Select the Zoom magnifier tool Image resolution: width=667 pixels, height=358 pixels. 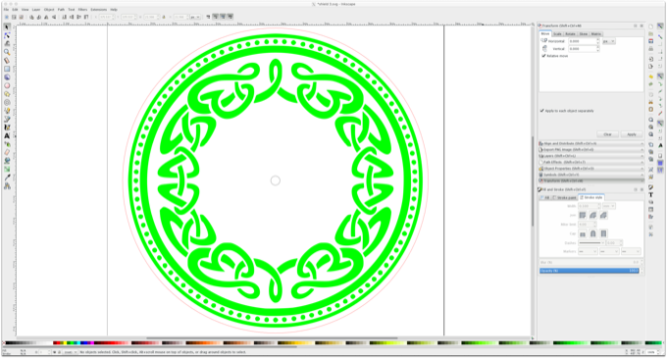(7, 52)
